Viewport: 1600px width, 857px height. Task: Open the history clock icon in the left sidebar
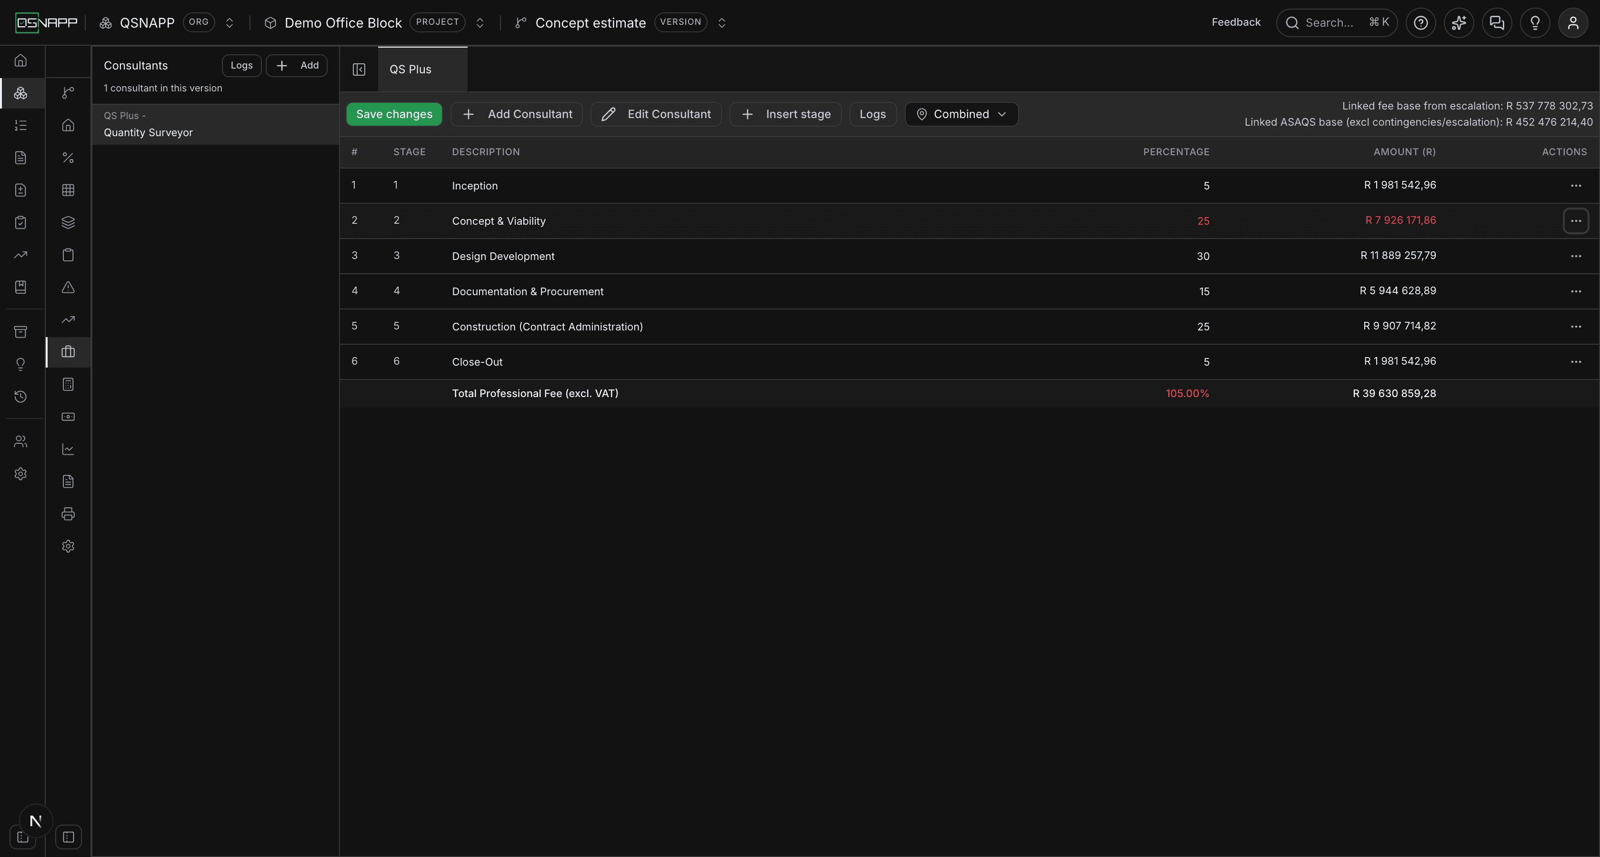point(20,396)
